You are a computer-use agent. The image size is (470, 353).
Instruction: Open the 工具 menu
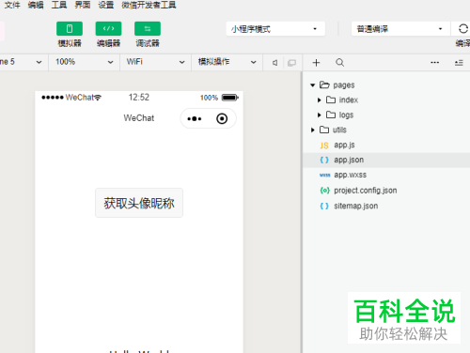coord(59,5)
